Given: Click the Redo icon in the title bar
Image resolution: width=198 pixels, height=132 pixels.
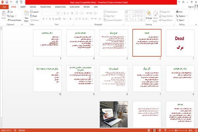Looking at the screenshot, I should pos(17,2).
